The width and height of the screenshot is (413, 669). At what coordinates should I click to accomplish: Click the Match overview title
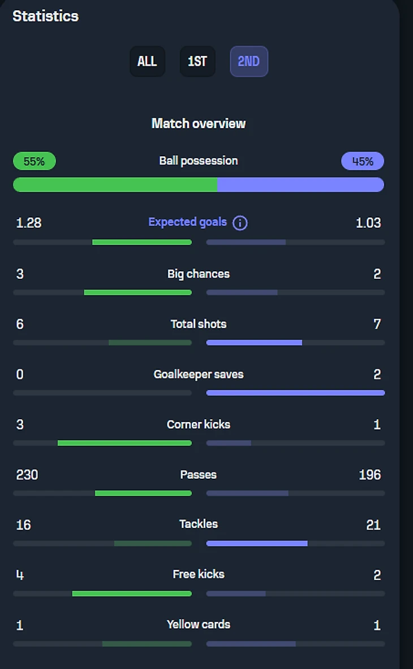(x=199, y=123)
